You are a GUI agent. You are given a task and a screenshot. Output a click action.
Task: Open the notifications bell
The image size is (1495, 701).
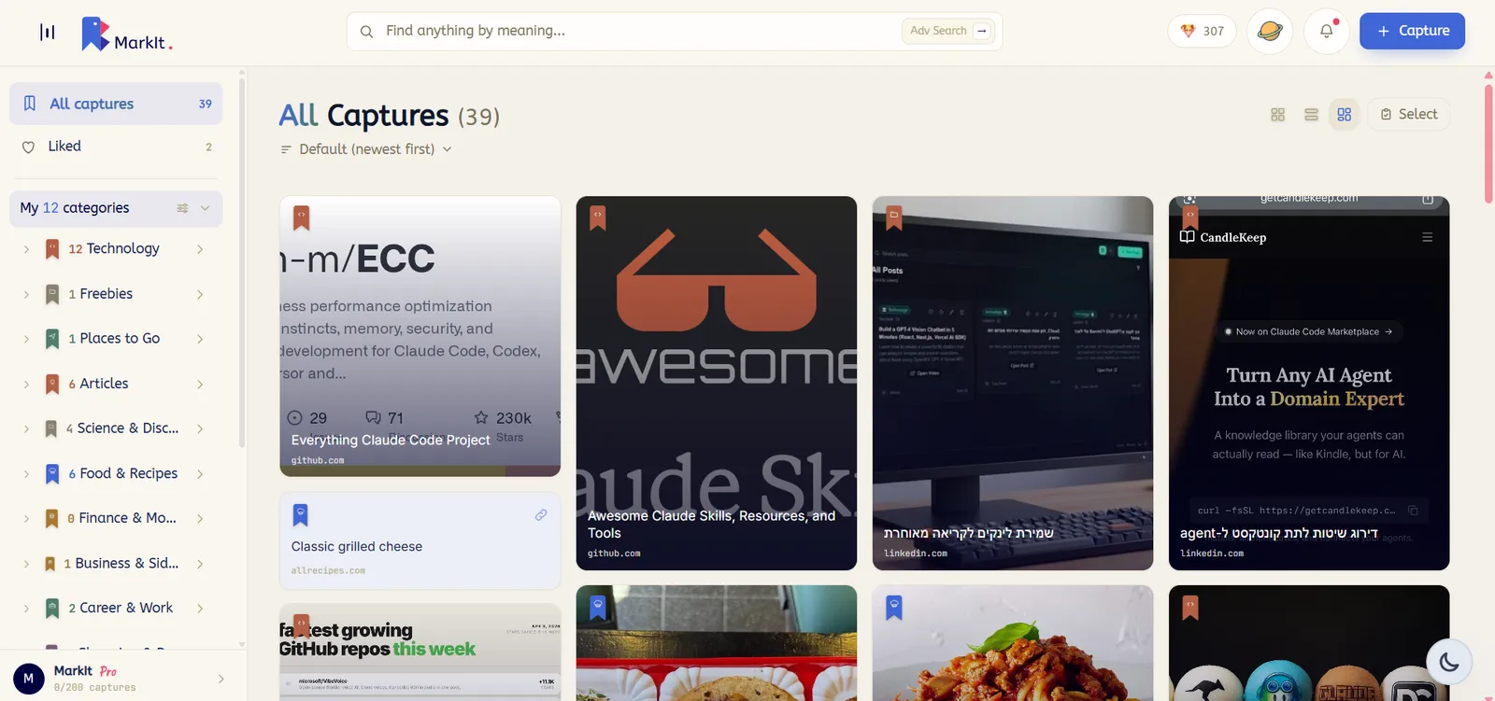click(1326, 31)
